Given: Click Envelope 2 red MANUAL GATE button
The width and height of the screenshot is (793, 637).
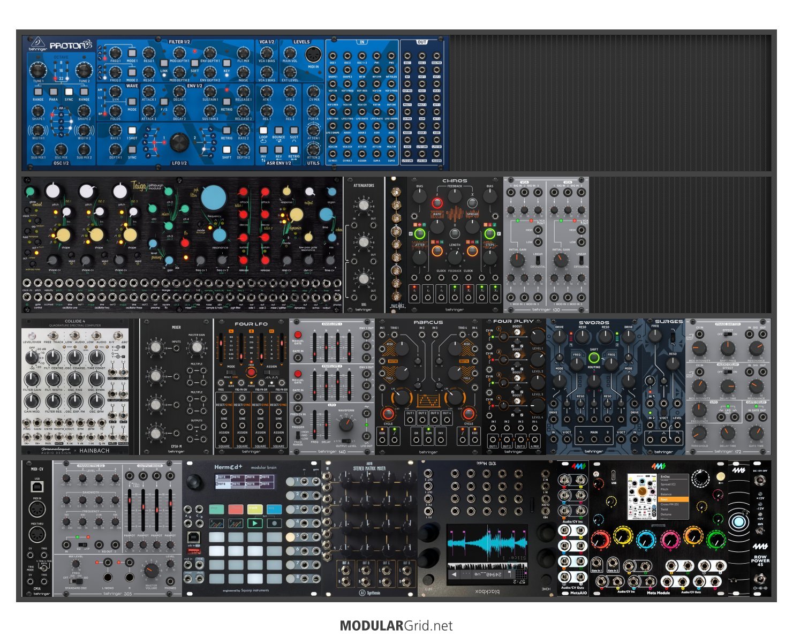Looking at the screenshot, I should click(298, 374).
